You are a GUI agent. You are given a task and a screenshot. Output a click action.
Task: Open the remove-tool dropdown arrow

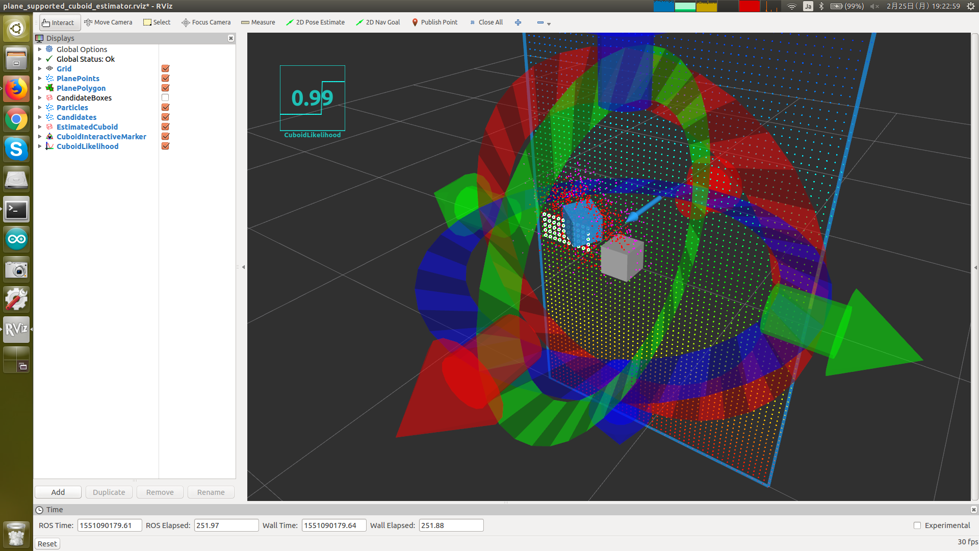point(549,23)
